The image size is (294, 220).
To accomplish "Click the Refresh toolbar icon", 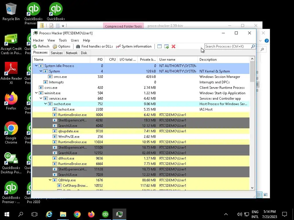I will 35,46.
